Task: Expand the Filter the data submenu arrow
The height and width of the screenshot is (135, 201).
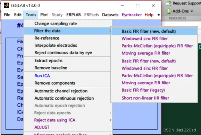Action: 110,31
